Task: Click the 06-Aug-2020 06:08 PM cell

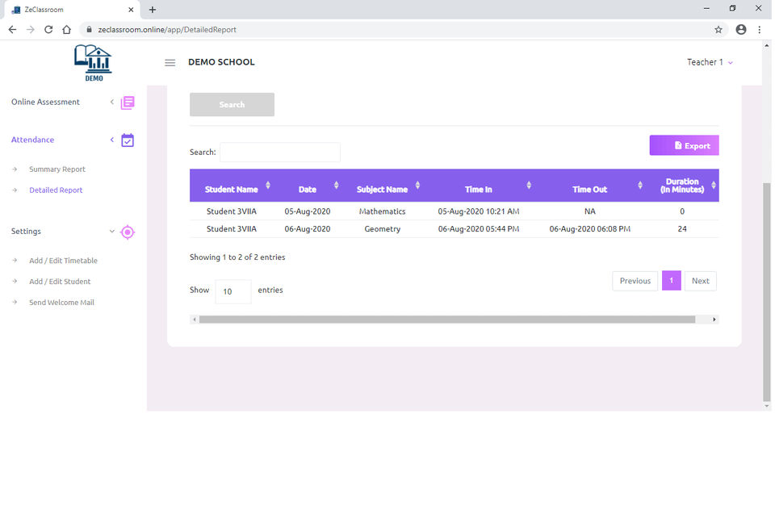Action: click(589, 229)
